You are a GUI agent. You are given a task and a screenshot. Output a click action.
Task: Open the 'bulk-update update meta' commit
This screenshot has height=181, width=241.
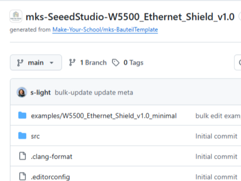94,93
